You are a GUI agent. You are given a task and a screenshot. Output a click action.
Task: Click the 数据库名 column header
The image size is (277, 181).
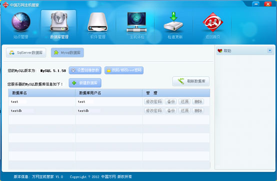point(41,93)
